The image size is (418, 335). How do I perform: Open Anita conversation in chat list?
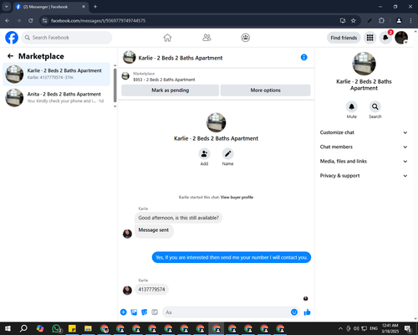point(57,98)
